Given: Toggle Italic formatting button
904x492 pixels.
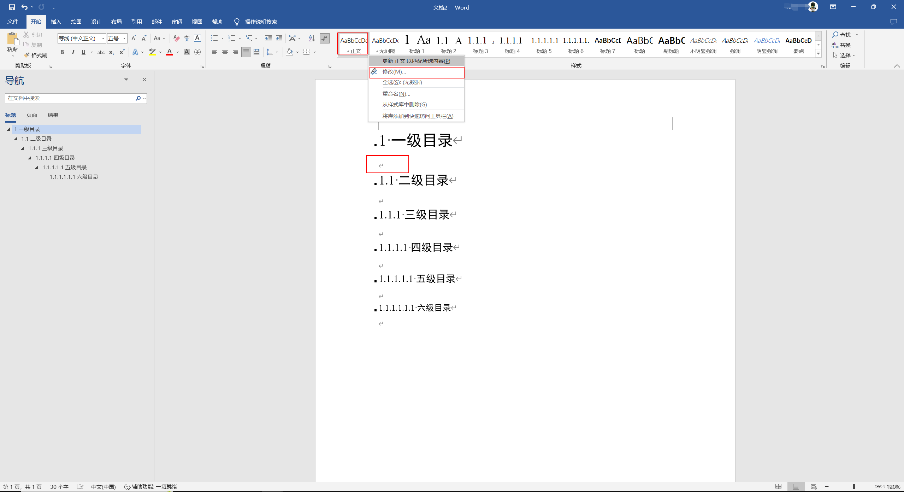Looking at the screenshot, I should pos(73,52).
